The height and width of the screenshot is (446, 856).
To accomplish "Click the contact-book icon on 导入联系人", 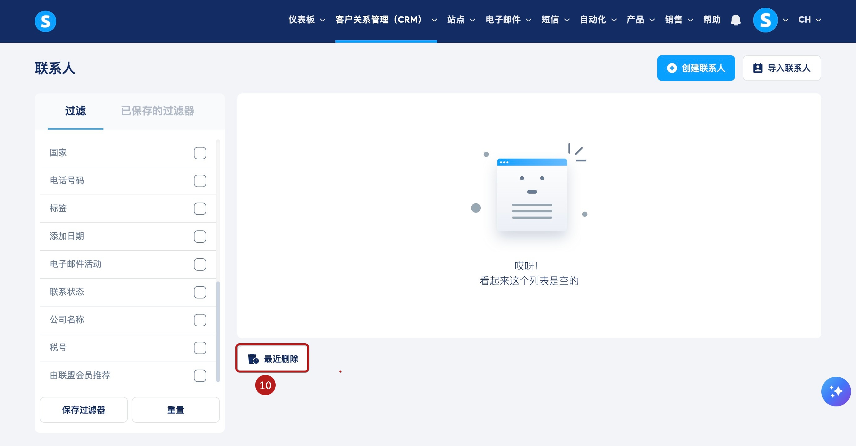I will (757, 68).
